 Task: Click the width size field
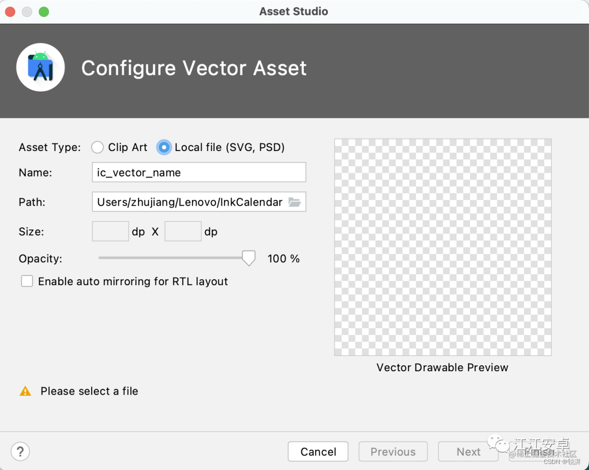110,231
